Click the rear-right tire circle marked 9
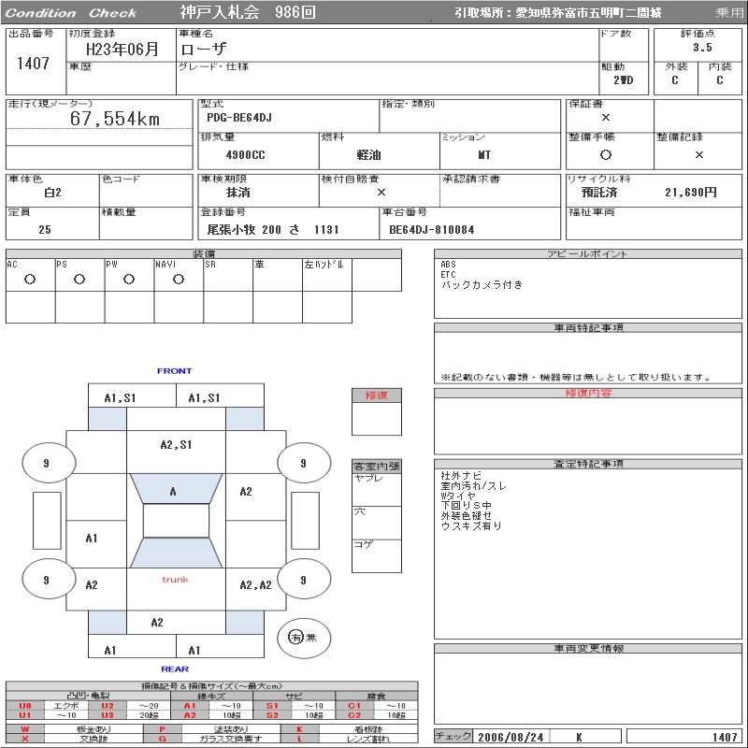Screen dimensions: 748x748 click(x=303, y=580)
